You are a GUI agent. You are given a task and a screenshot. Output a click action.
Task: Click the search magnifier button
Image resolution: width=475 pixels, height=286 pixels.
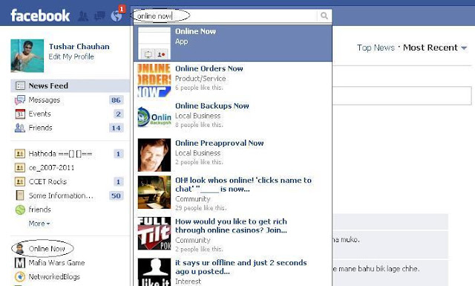(324, 16)
